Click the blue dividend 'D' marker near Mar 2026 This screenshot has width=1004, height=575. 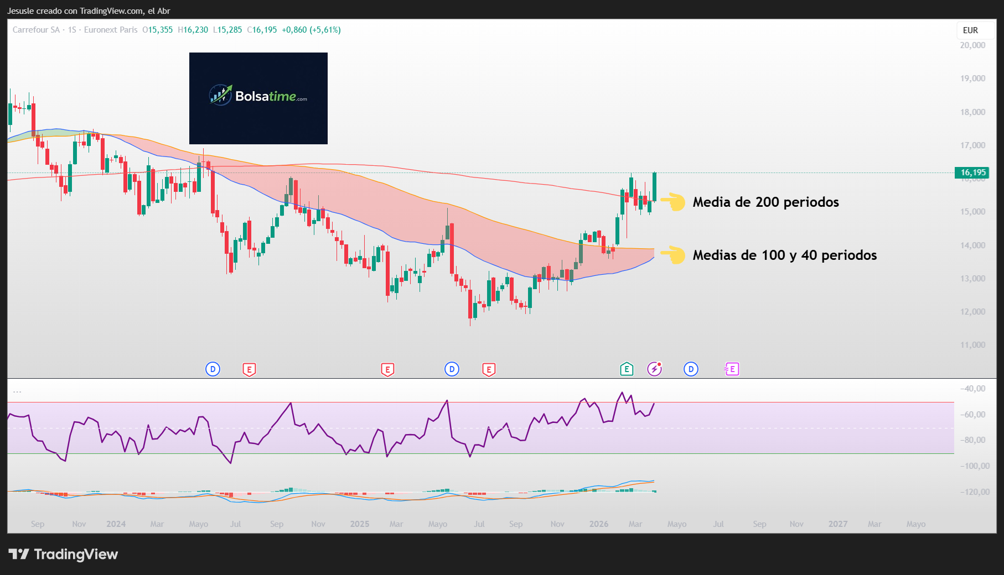pyautogui.click(x=690, y=369)
